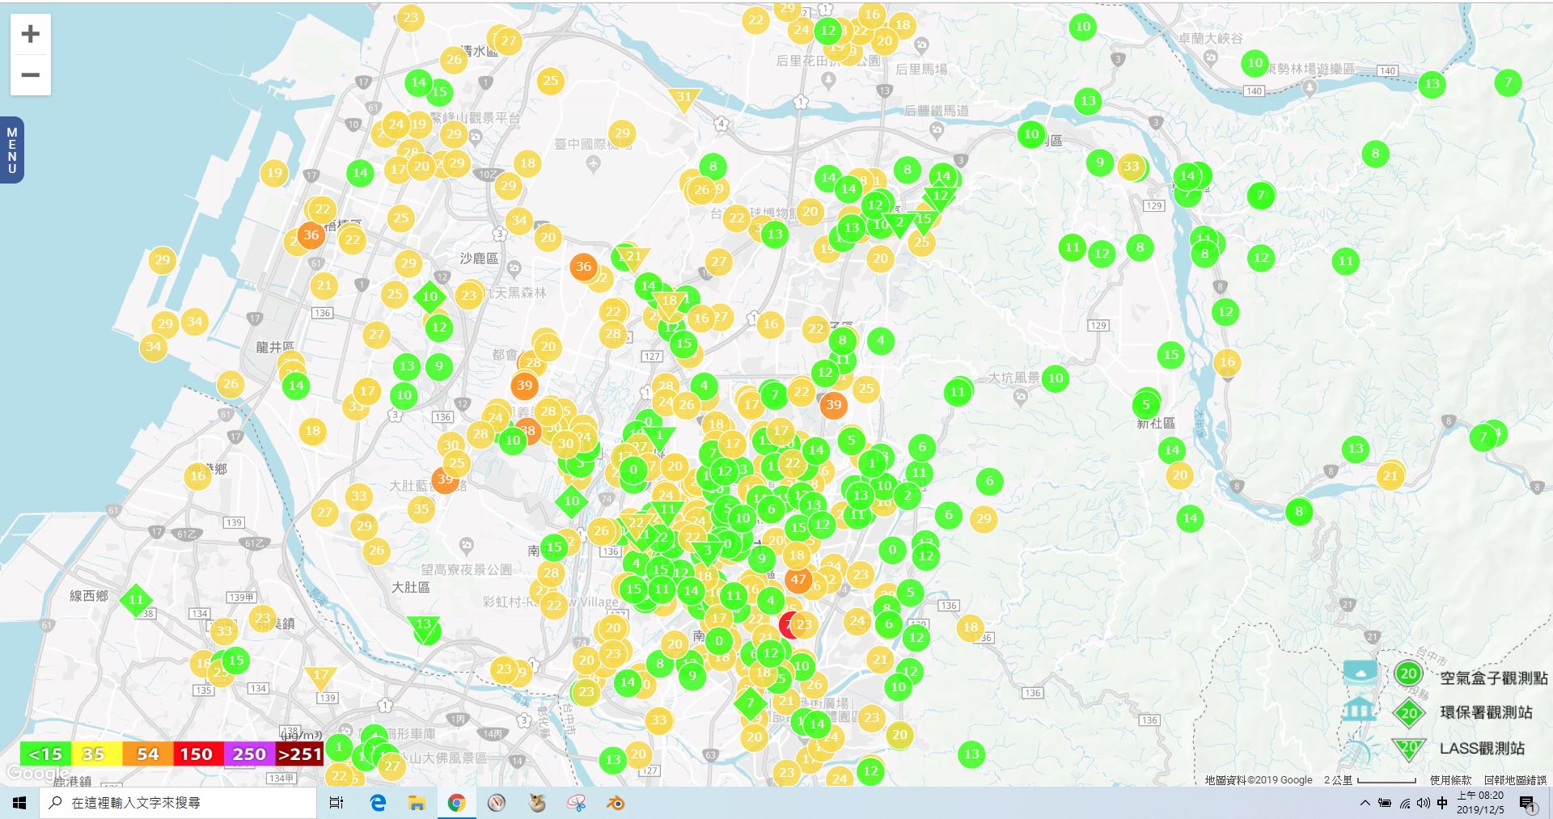Click the green <15 color scale swatch
1553x819 pixels.
45,754
